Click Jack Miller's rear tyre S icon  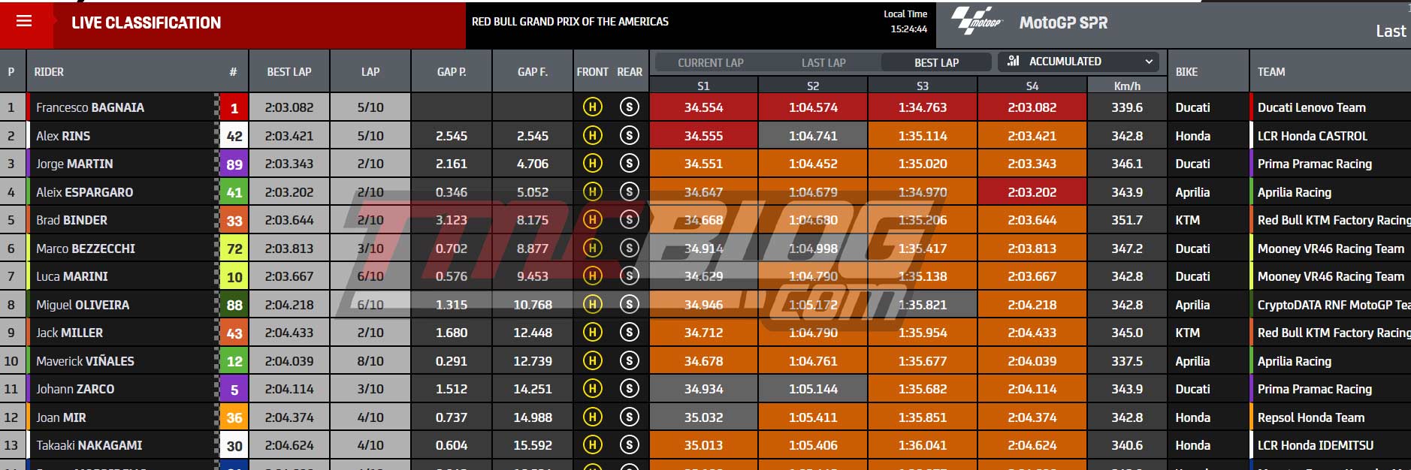629,333
